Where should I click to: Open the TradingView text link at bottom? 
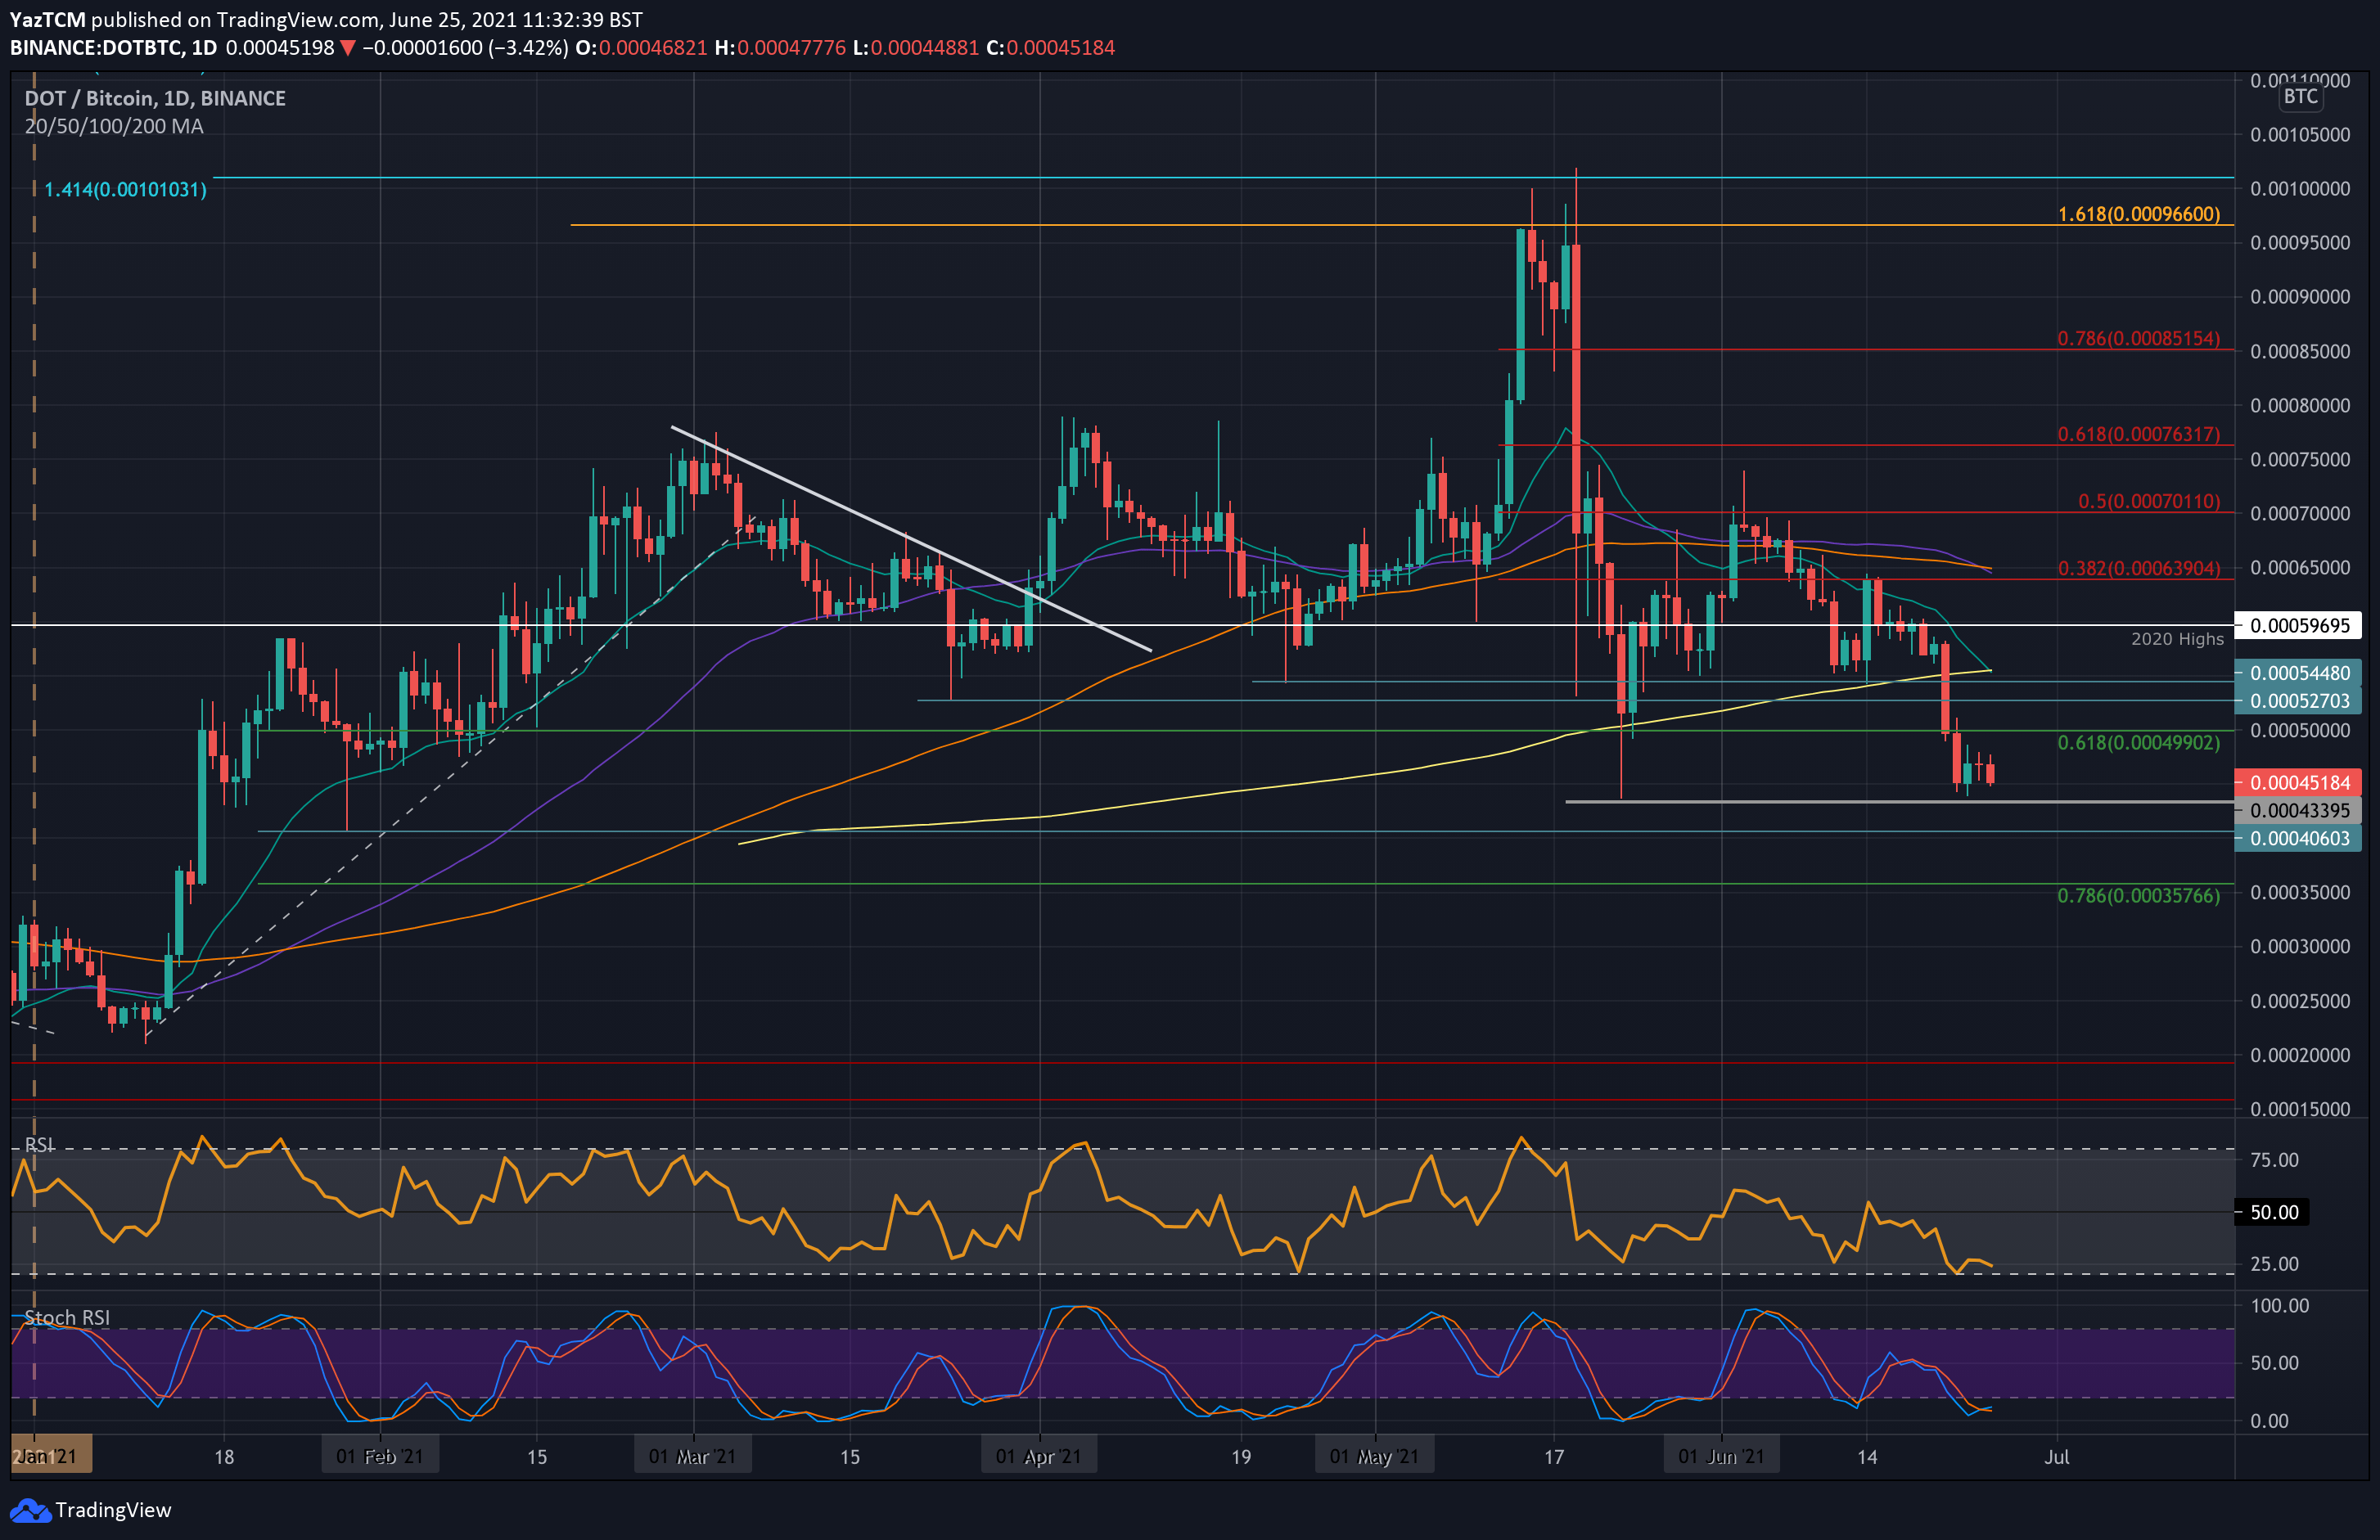point(113,1510)
